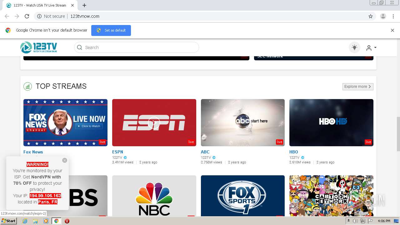Image resolution: width=400 pixels, height=225 pixels.
Task: Click the 123TV site logo
Action: point(39,47)
